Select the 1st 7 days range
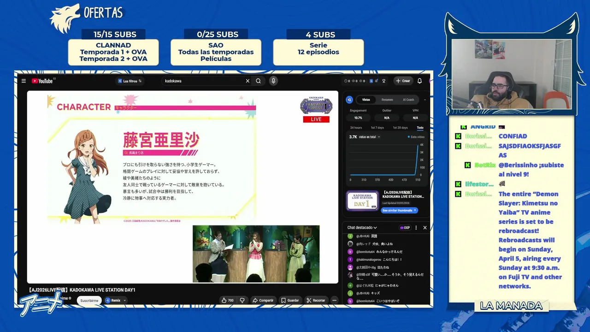Screen dimensions: 590x332 coord(377,127)
